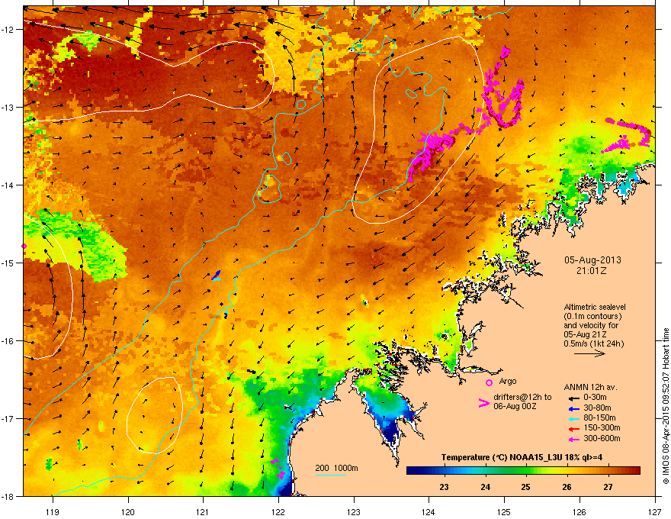The image size is (671, 519).
Task: Click the magenta drifter marker in legend
Action: pyautogui.click(x=483, y=403)
